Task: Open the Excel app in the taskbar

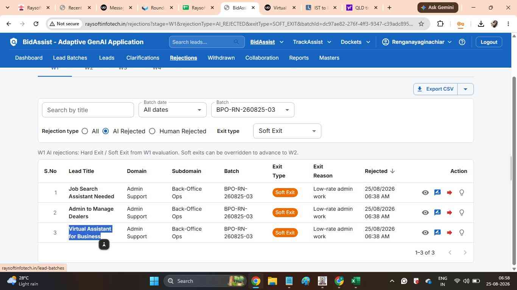Action: [355, 281]
